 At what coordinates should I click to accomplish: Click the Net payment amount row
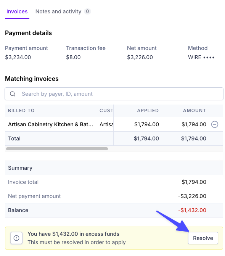[x=114, y=196]
